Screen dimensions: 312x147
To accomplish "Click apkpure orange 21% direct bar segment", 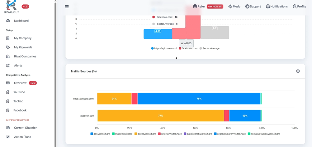I will tap(114, 99).
